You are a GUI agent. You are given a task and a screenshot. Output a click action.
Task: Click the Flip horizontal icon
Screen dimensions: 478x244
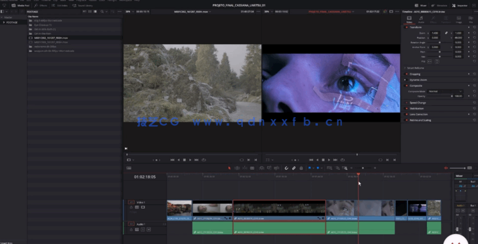(429, 61)
